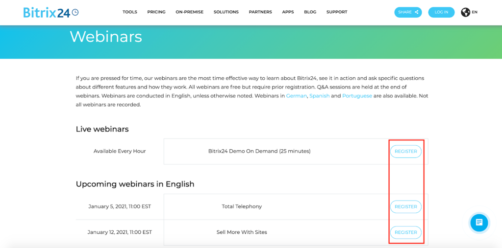Open the Spanish webinars link
502x248 pixels.
320,96
